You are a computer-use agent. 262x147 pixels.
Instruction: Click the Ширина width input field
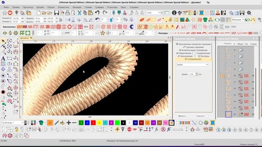[39, 18]
